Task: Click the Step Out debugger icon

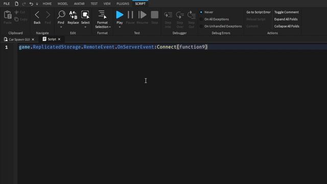Action: (x=191, y=15)
